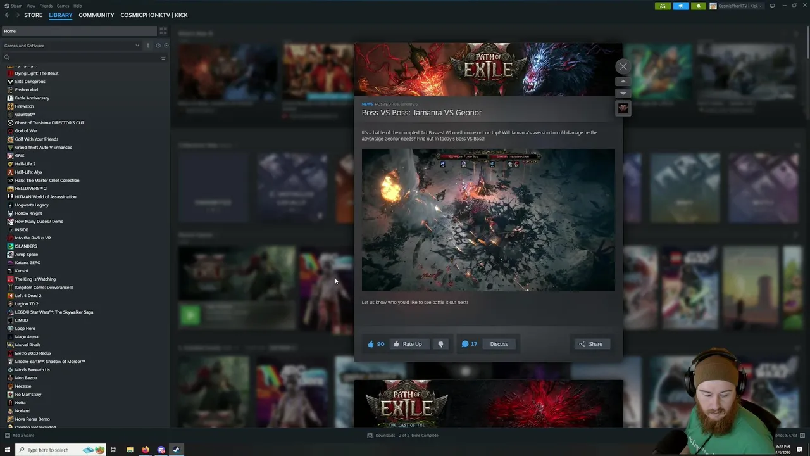Click the Share button
The image size is (810, 456).
point(590,344)
